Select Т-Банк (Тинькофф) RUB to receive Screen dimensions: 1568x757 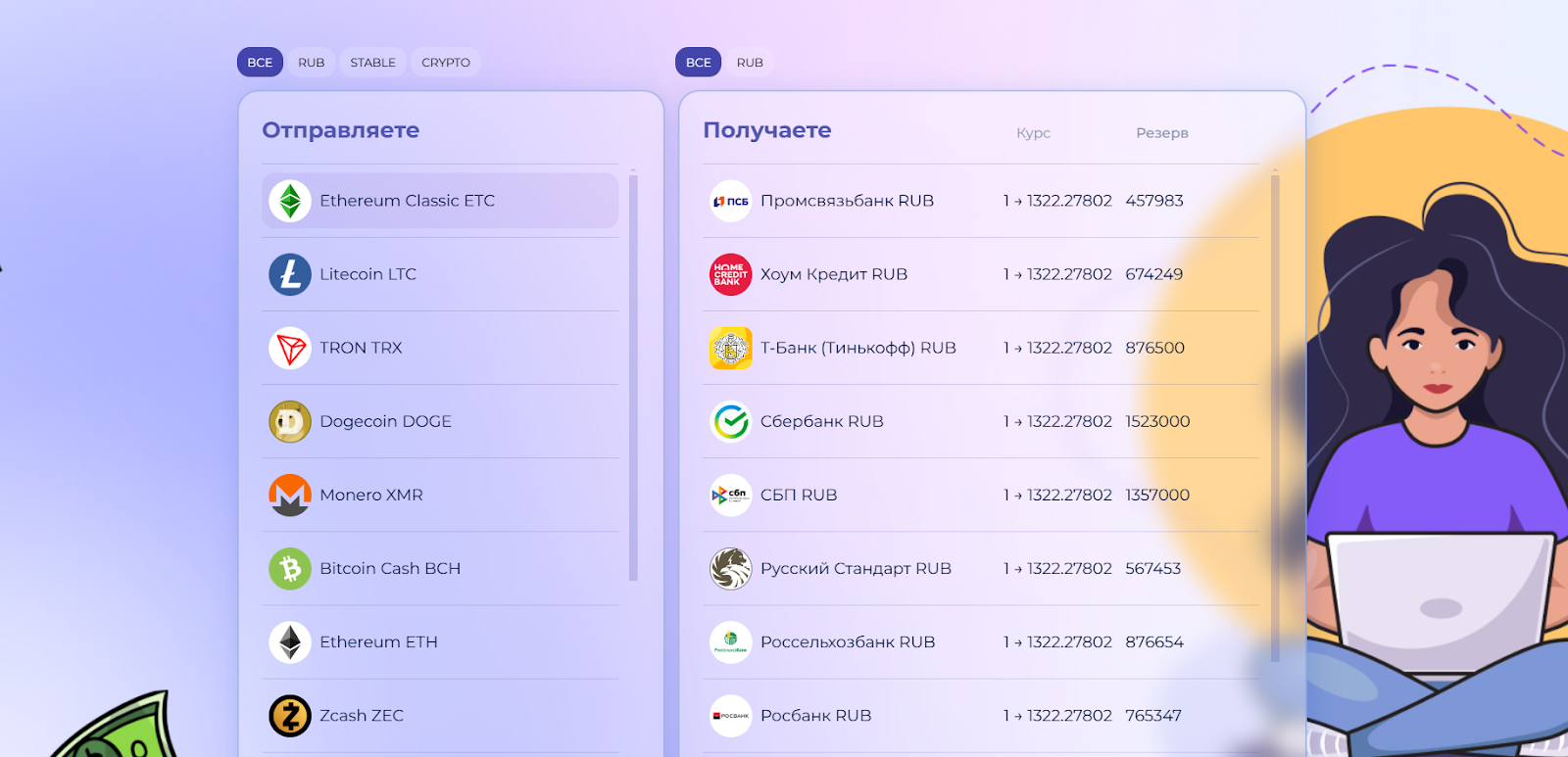click(x=981, y=348)
